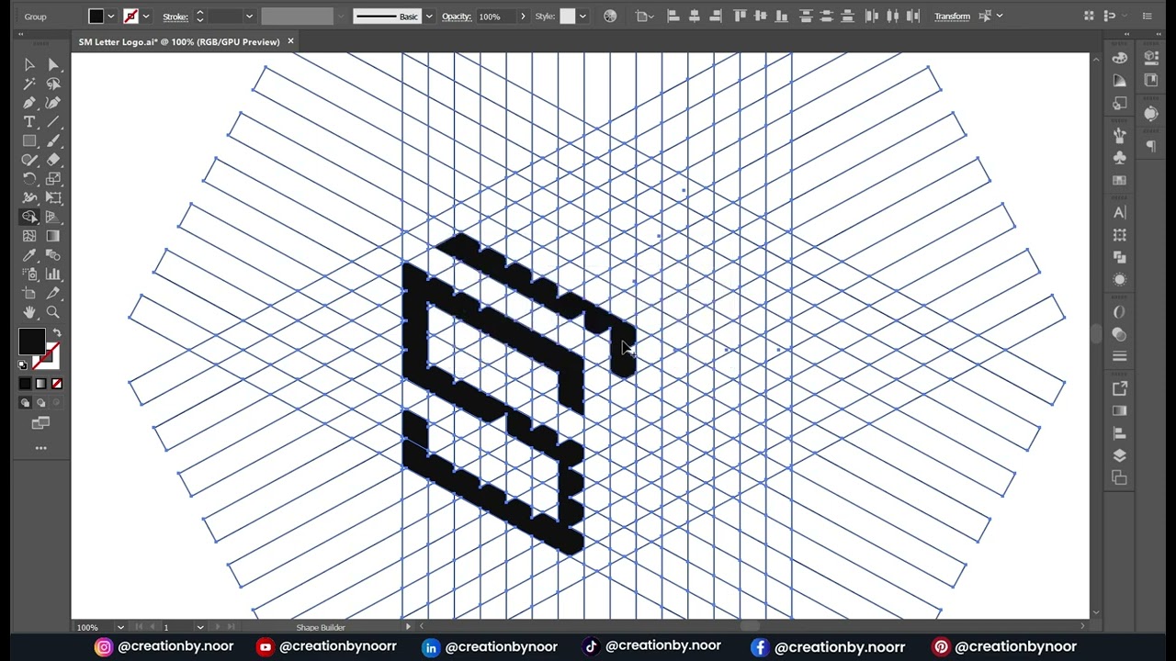Click Isolate Selected Object button
The height and width of the screenshot is (661, 1176).
986,17
